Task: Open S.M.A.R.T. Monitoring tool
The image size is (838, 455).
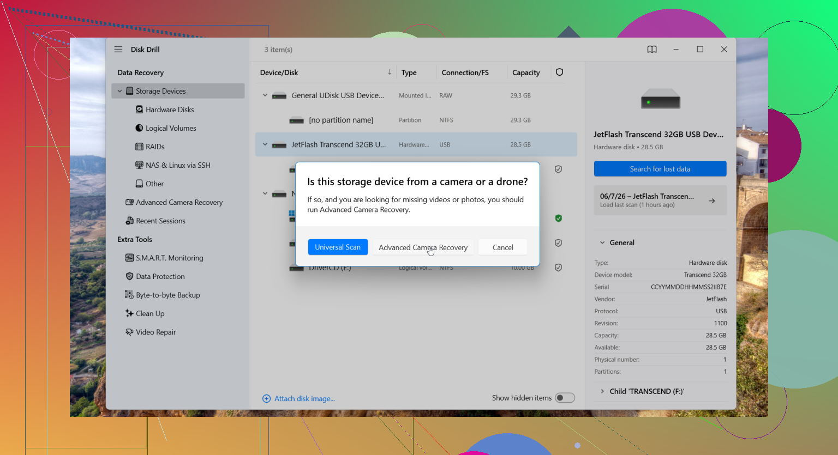Action: [164, 258]
